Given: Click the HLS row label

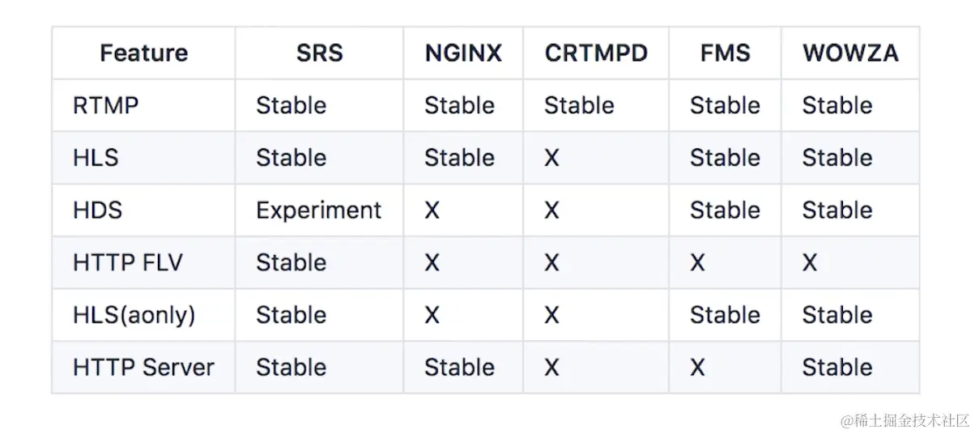Looking at the screenshot, I should click(x=96, y=157).
